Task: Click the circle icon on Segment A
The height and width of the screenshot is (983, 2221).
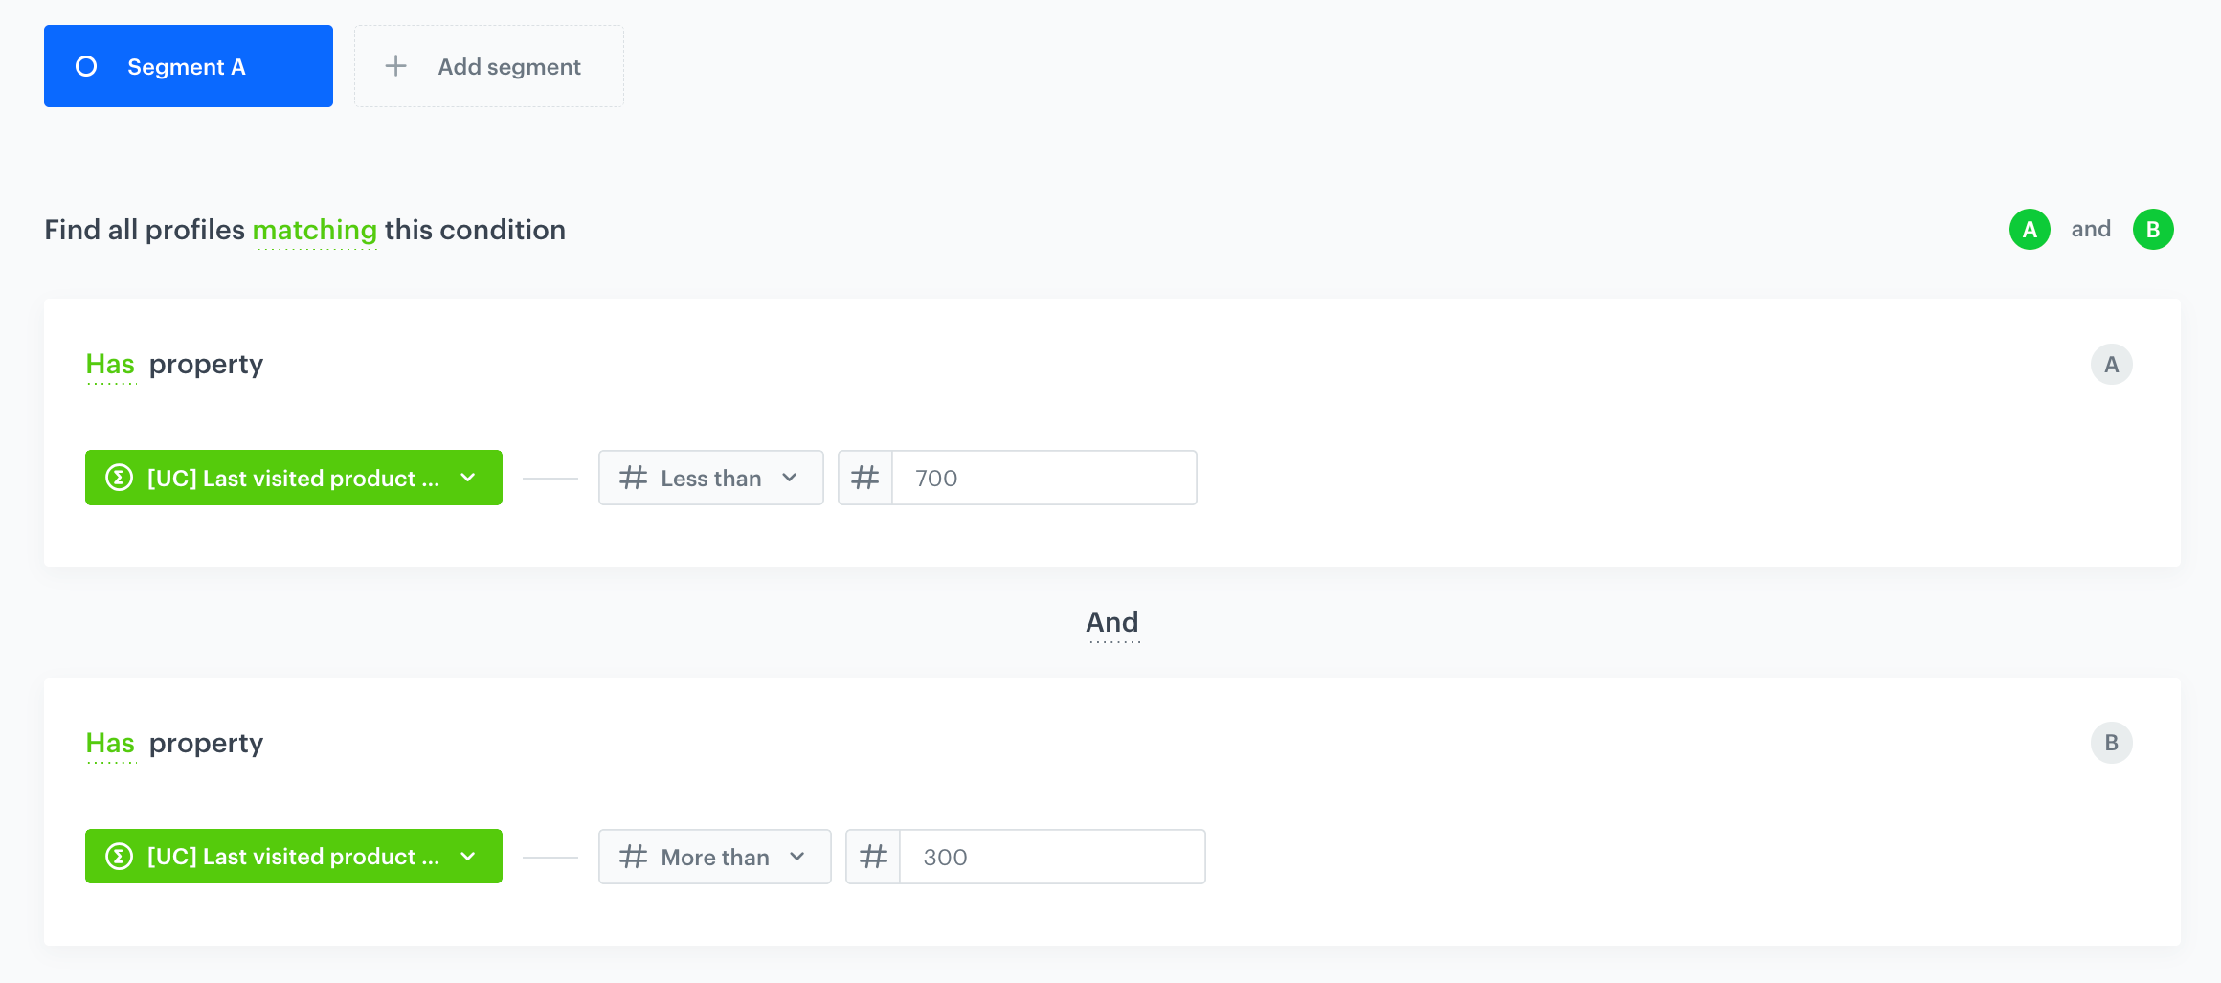Action: click(x=86, y=66)
